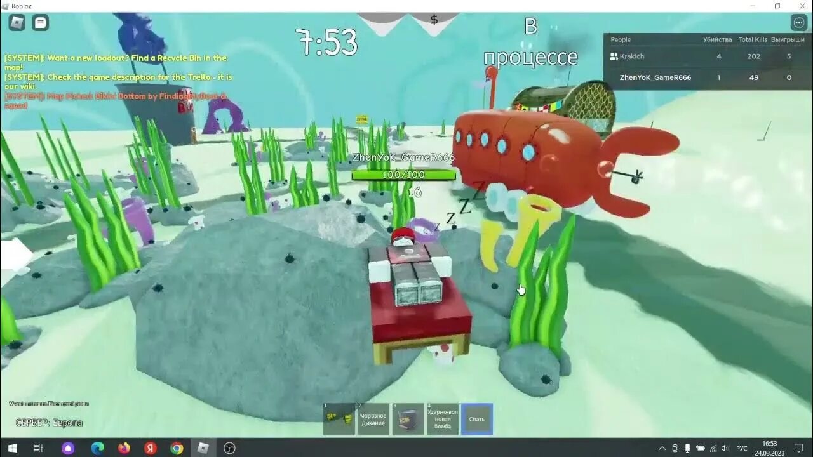Click the Recycle Bin system chat message
This screenshot has height=457, width=813.
(x=115, y=62)
